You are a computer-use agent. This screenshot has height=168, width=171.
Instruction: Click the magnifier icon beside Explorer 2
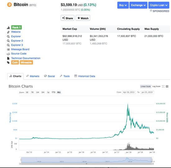(8, 41)
